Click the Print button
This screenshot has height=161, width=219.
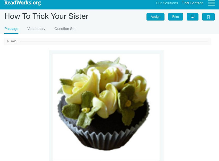pos(175,17)
